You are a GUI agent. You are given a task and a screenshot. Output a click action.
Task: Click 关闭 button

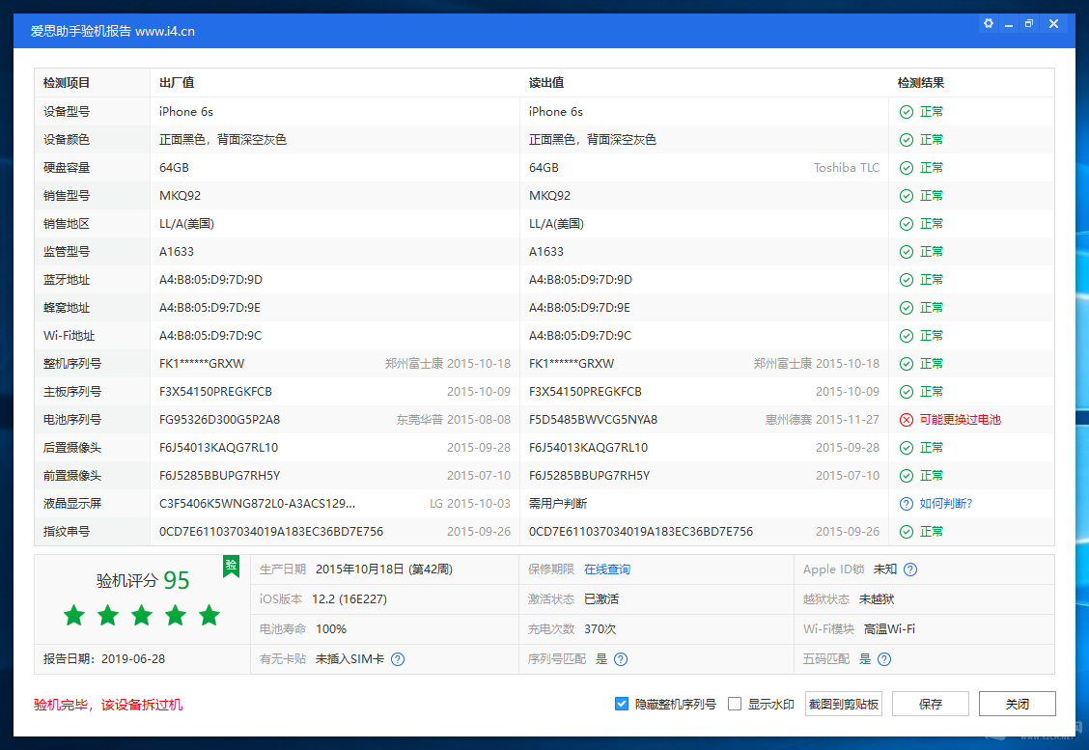[1018, 704]
